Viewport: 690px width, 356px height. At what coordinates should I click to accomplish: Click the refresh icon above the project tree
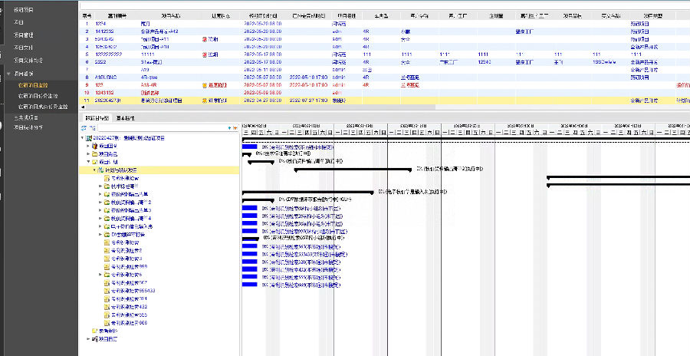(85, 128)
